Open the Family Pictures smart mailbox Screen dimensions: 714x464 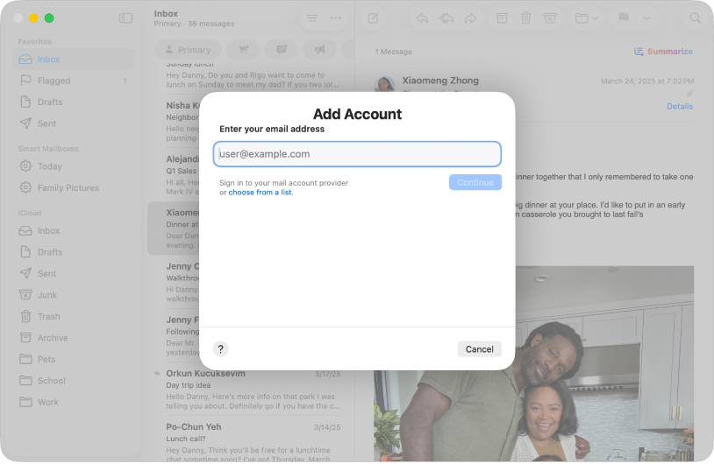click(x=68, y=187)
